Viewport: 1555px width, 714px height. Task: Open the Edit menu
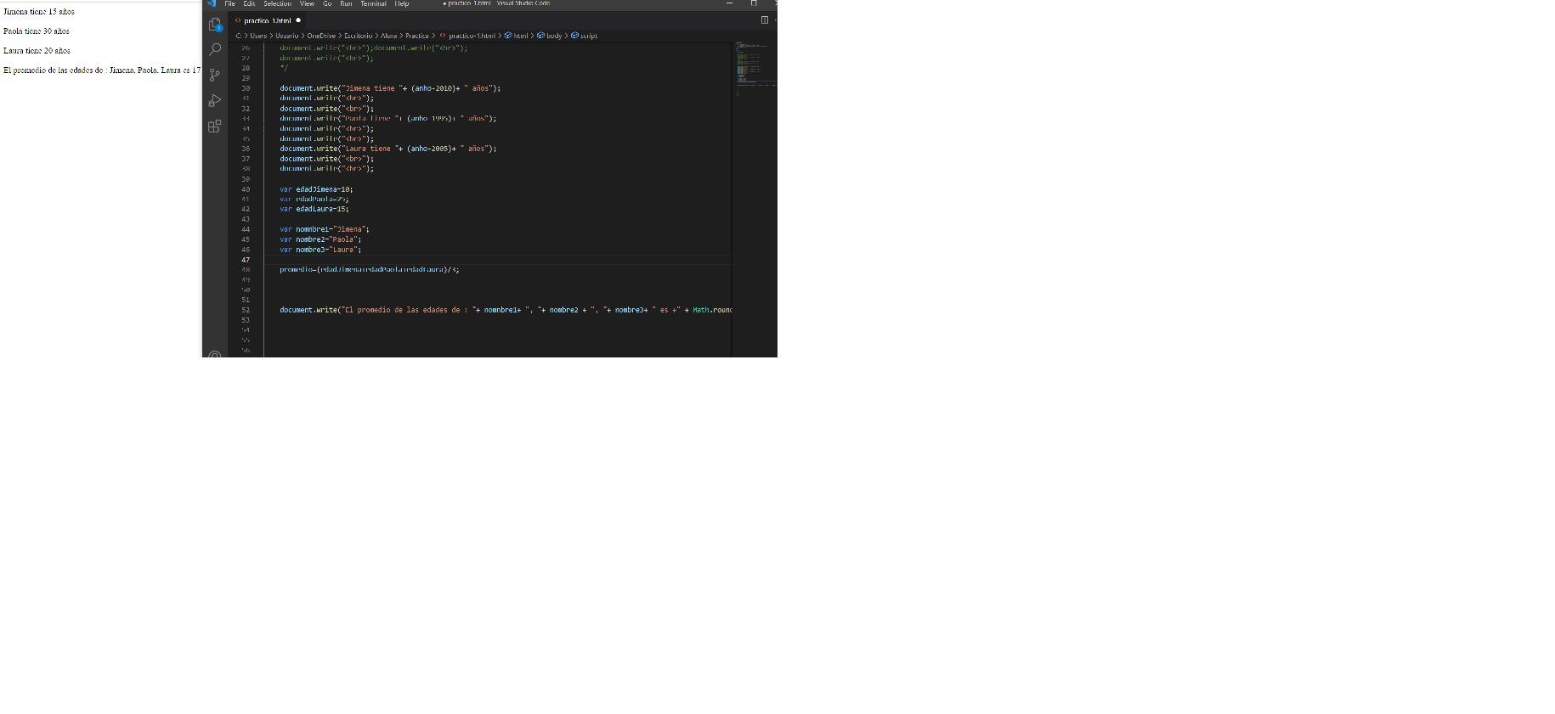point(249,3)
